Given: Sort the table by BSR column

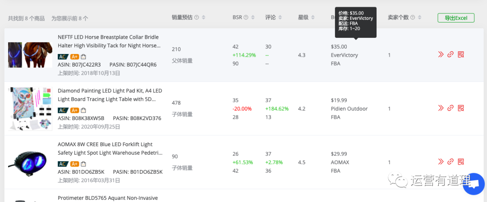Looking at the screenshot, I should (253, 18).
